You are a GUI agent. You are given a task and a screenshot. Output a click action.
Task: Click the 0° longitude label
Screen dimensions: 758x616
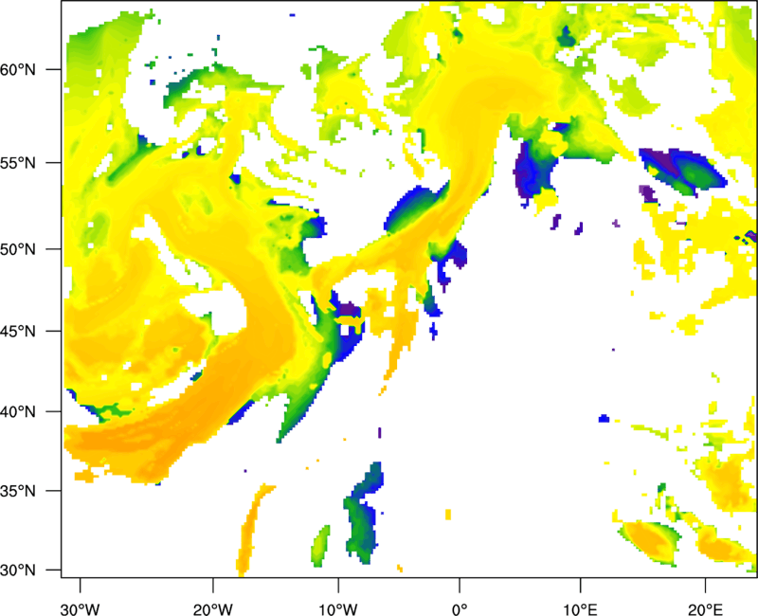tap(460, 609)
